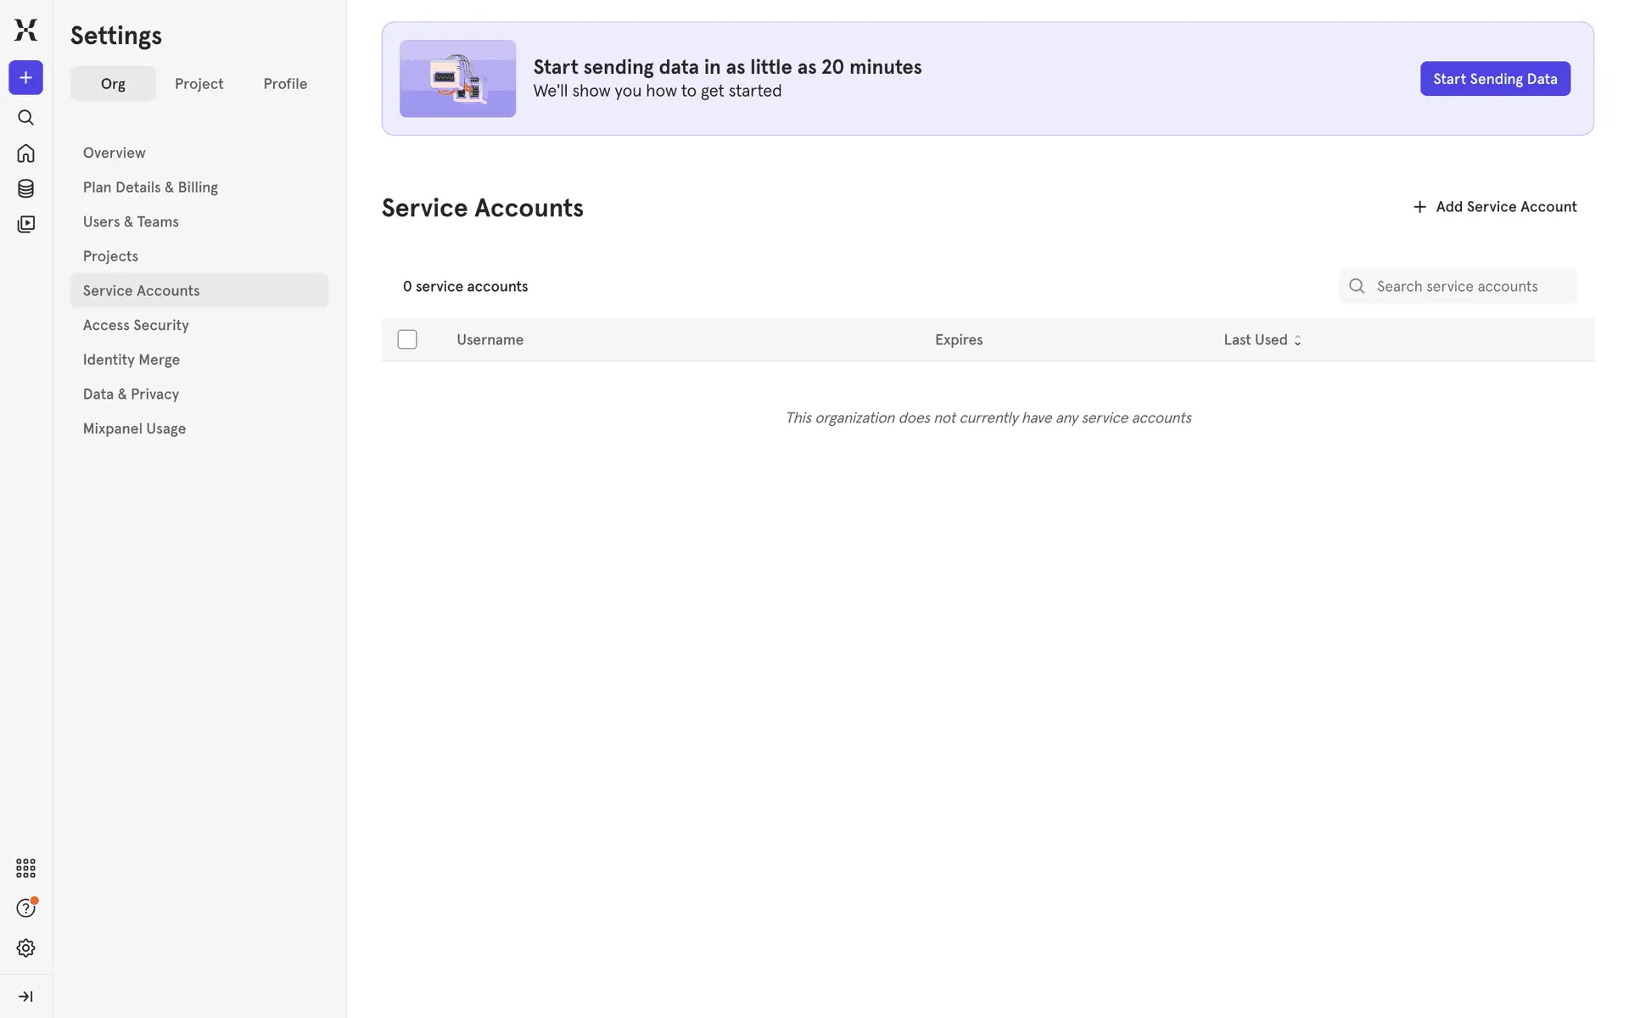The image size is (1629, 1018).
Task: Open Plan Details & Billing page
Action: click(150, 187)
